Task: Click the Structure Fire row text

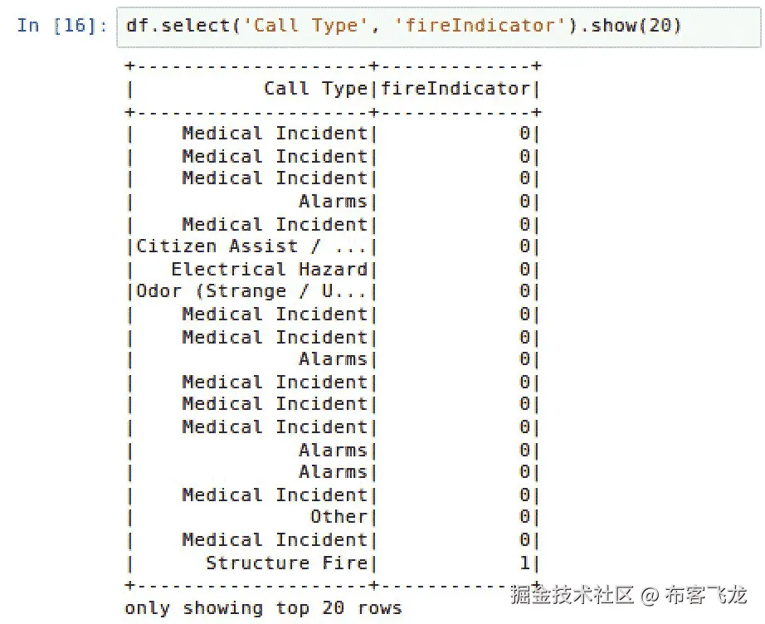Action: pyautogui.click(x=286, y=563)
